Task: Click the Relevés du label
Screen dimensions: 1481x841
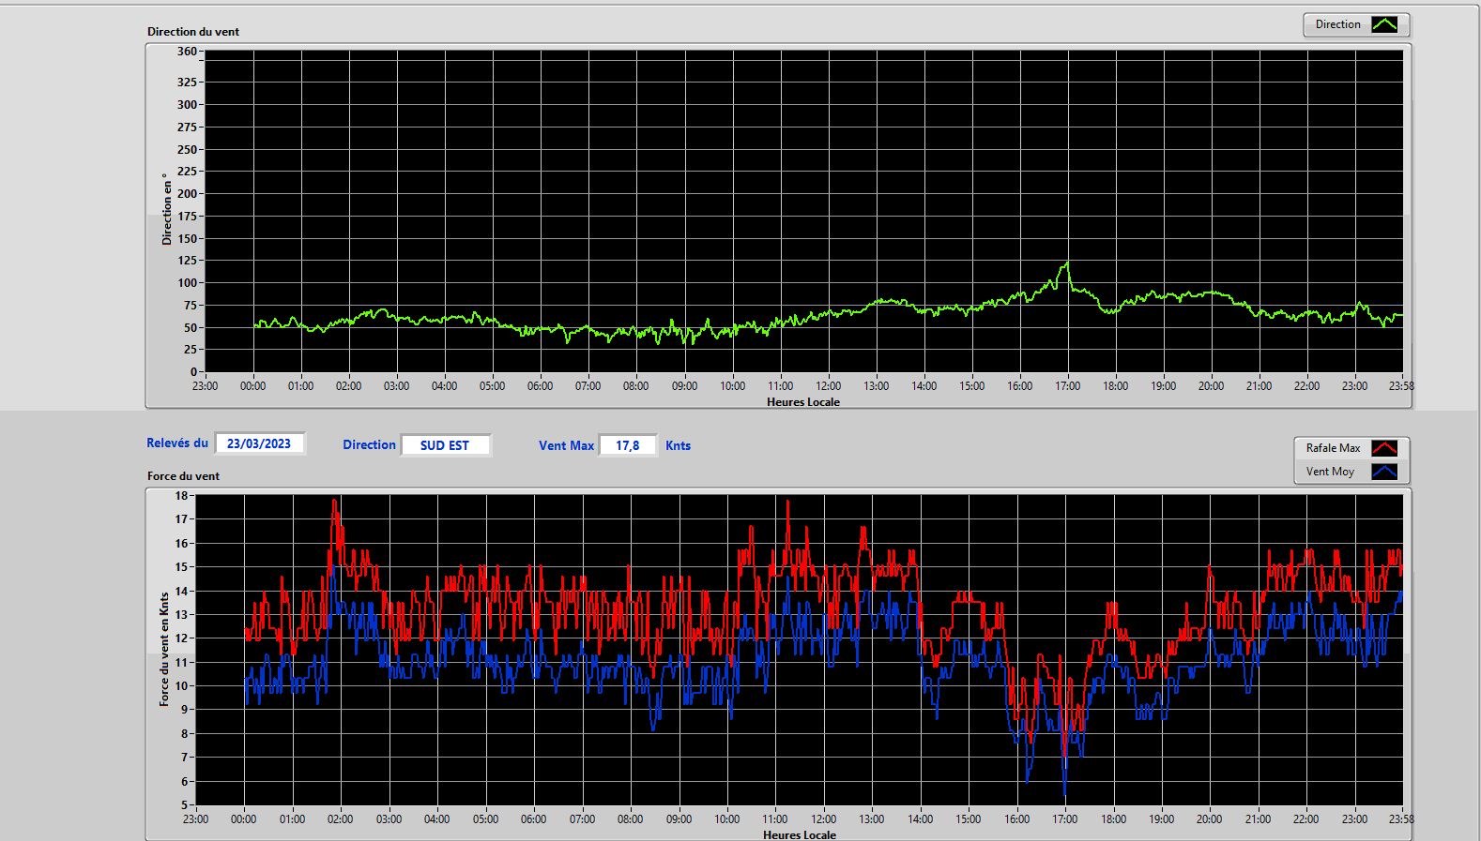Action: (x=177, y=443)
